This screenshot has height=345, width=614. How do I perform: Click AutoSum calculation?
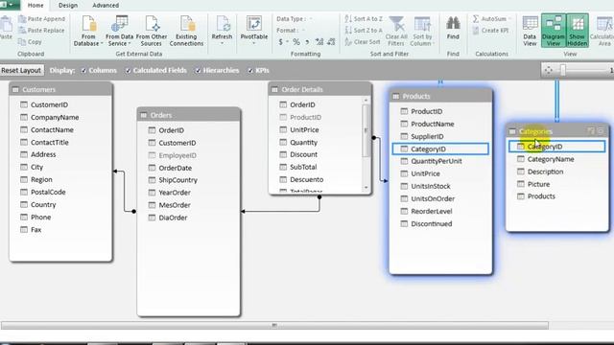tap(489, 19)
